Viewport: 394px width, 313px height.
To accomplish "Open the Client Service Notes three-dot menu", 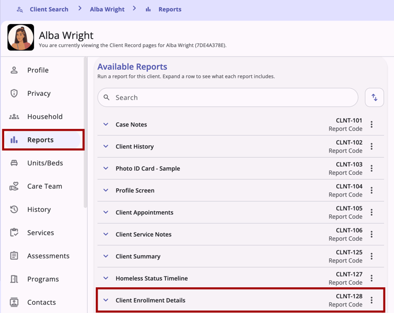I will click(372, 234).
